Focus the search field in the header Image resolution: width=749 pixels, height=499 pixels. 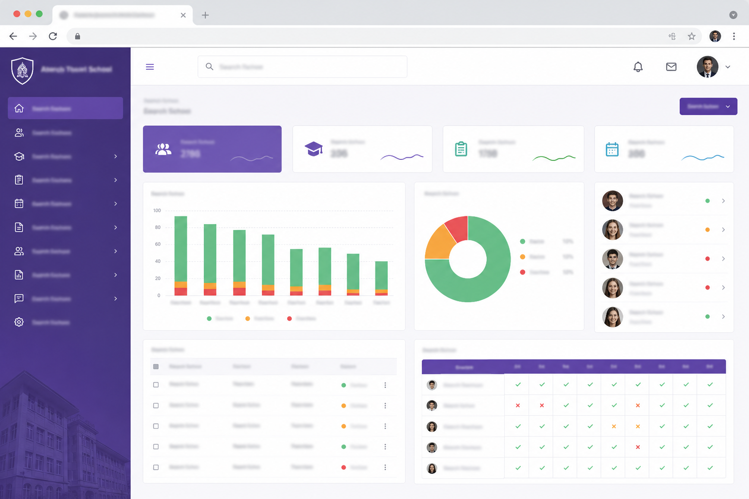tap(302, 67)
